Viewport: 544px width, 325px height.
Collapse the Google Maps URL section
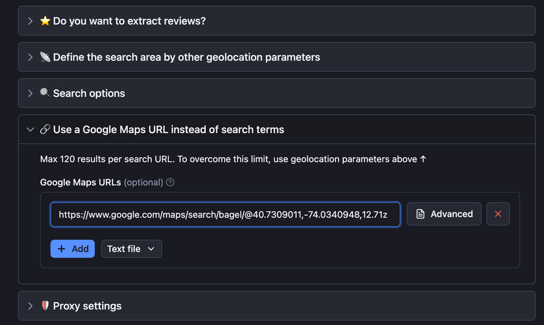click(30, 129)
